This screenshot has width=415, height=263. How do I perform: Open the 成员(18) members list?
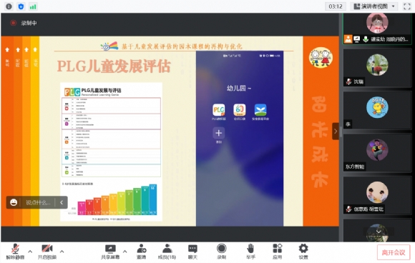point(167,252)
